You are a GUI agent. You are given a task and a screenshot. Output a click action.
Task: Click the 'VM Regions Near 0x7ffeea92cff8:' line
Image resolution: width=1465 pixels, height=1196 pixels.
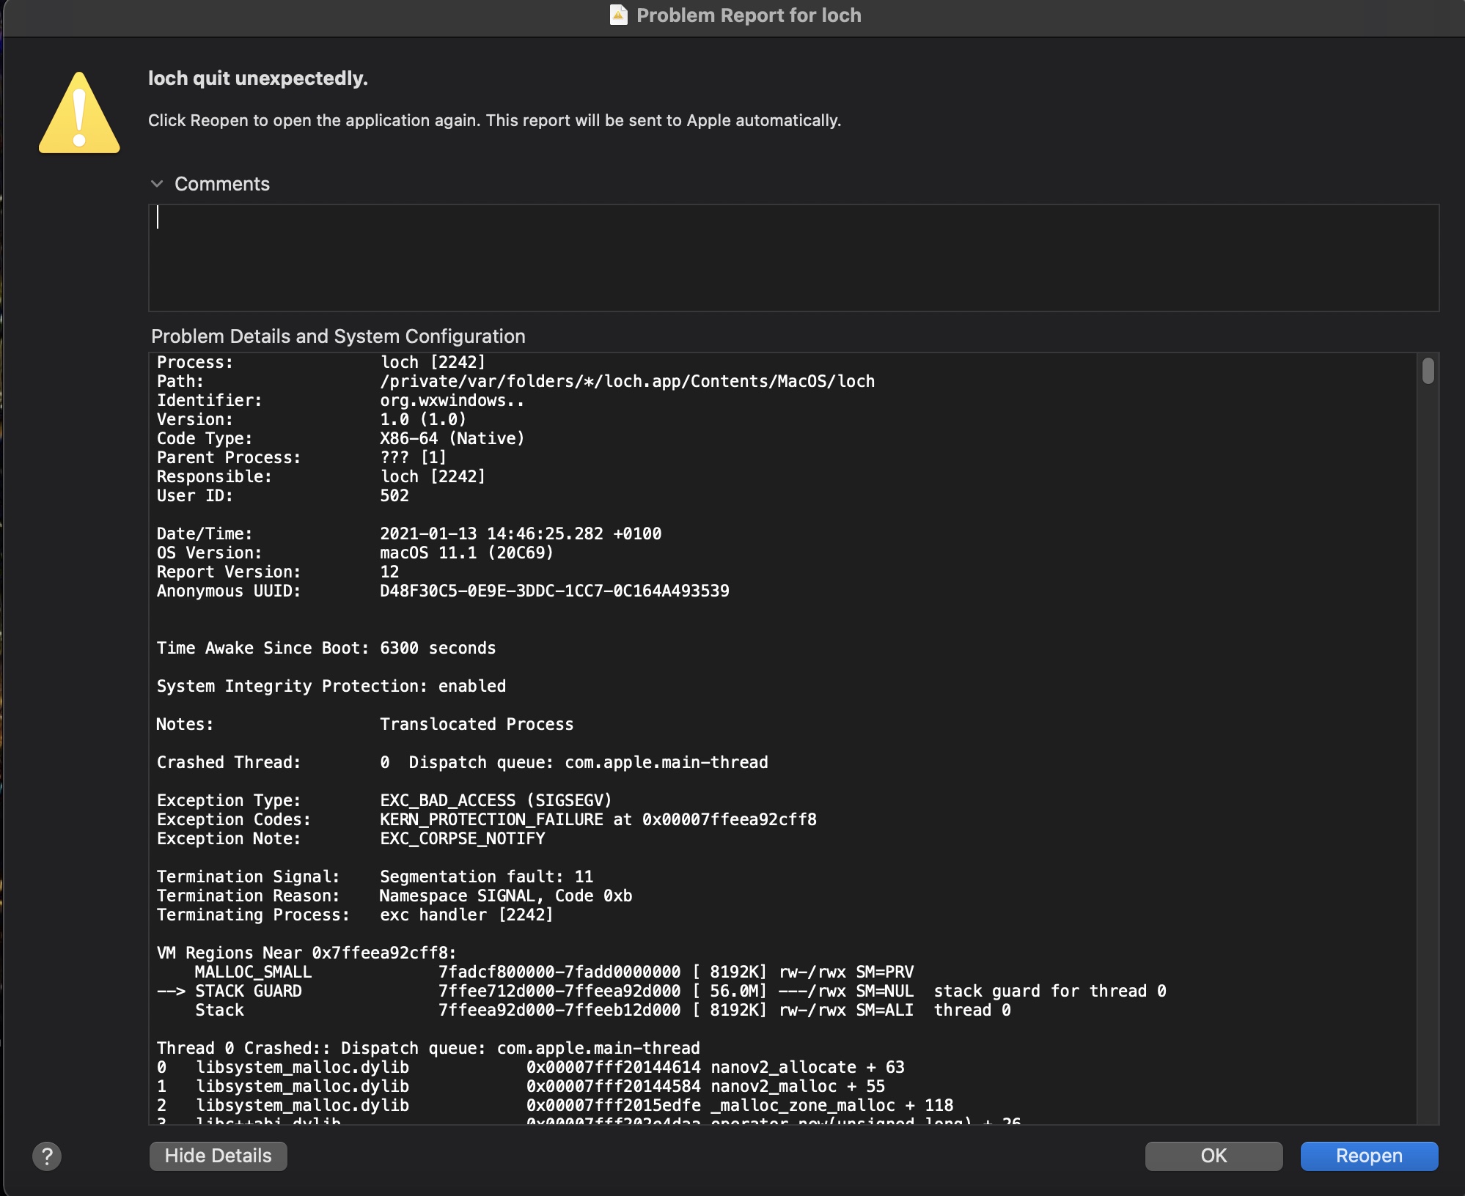306,953
